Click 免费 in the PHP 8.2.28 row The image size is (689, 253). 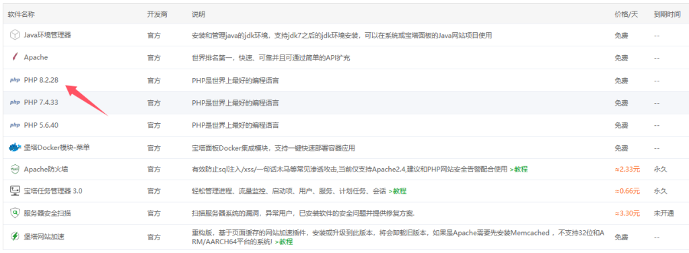click(621, 80)
